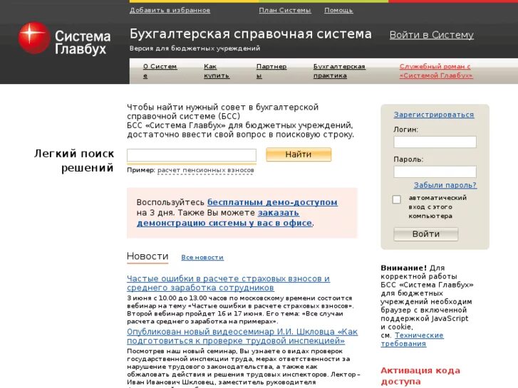The image size is (518, 388).
Task: Open 'Добавить в избранное' link
Action: tap(170, 10)
